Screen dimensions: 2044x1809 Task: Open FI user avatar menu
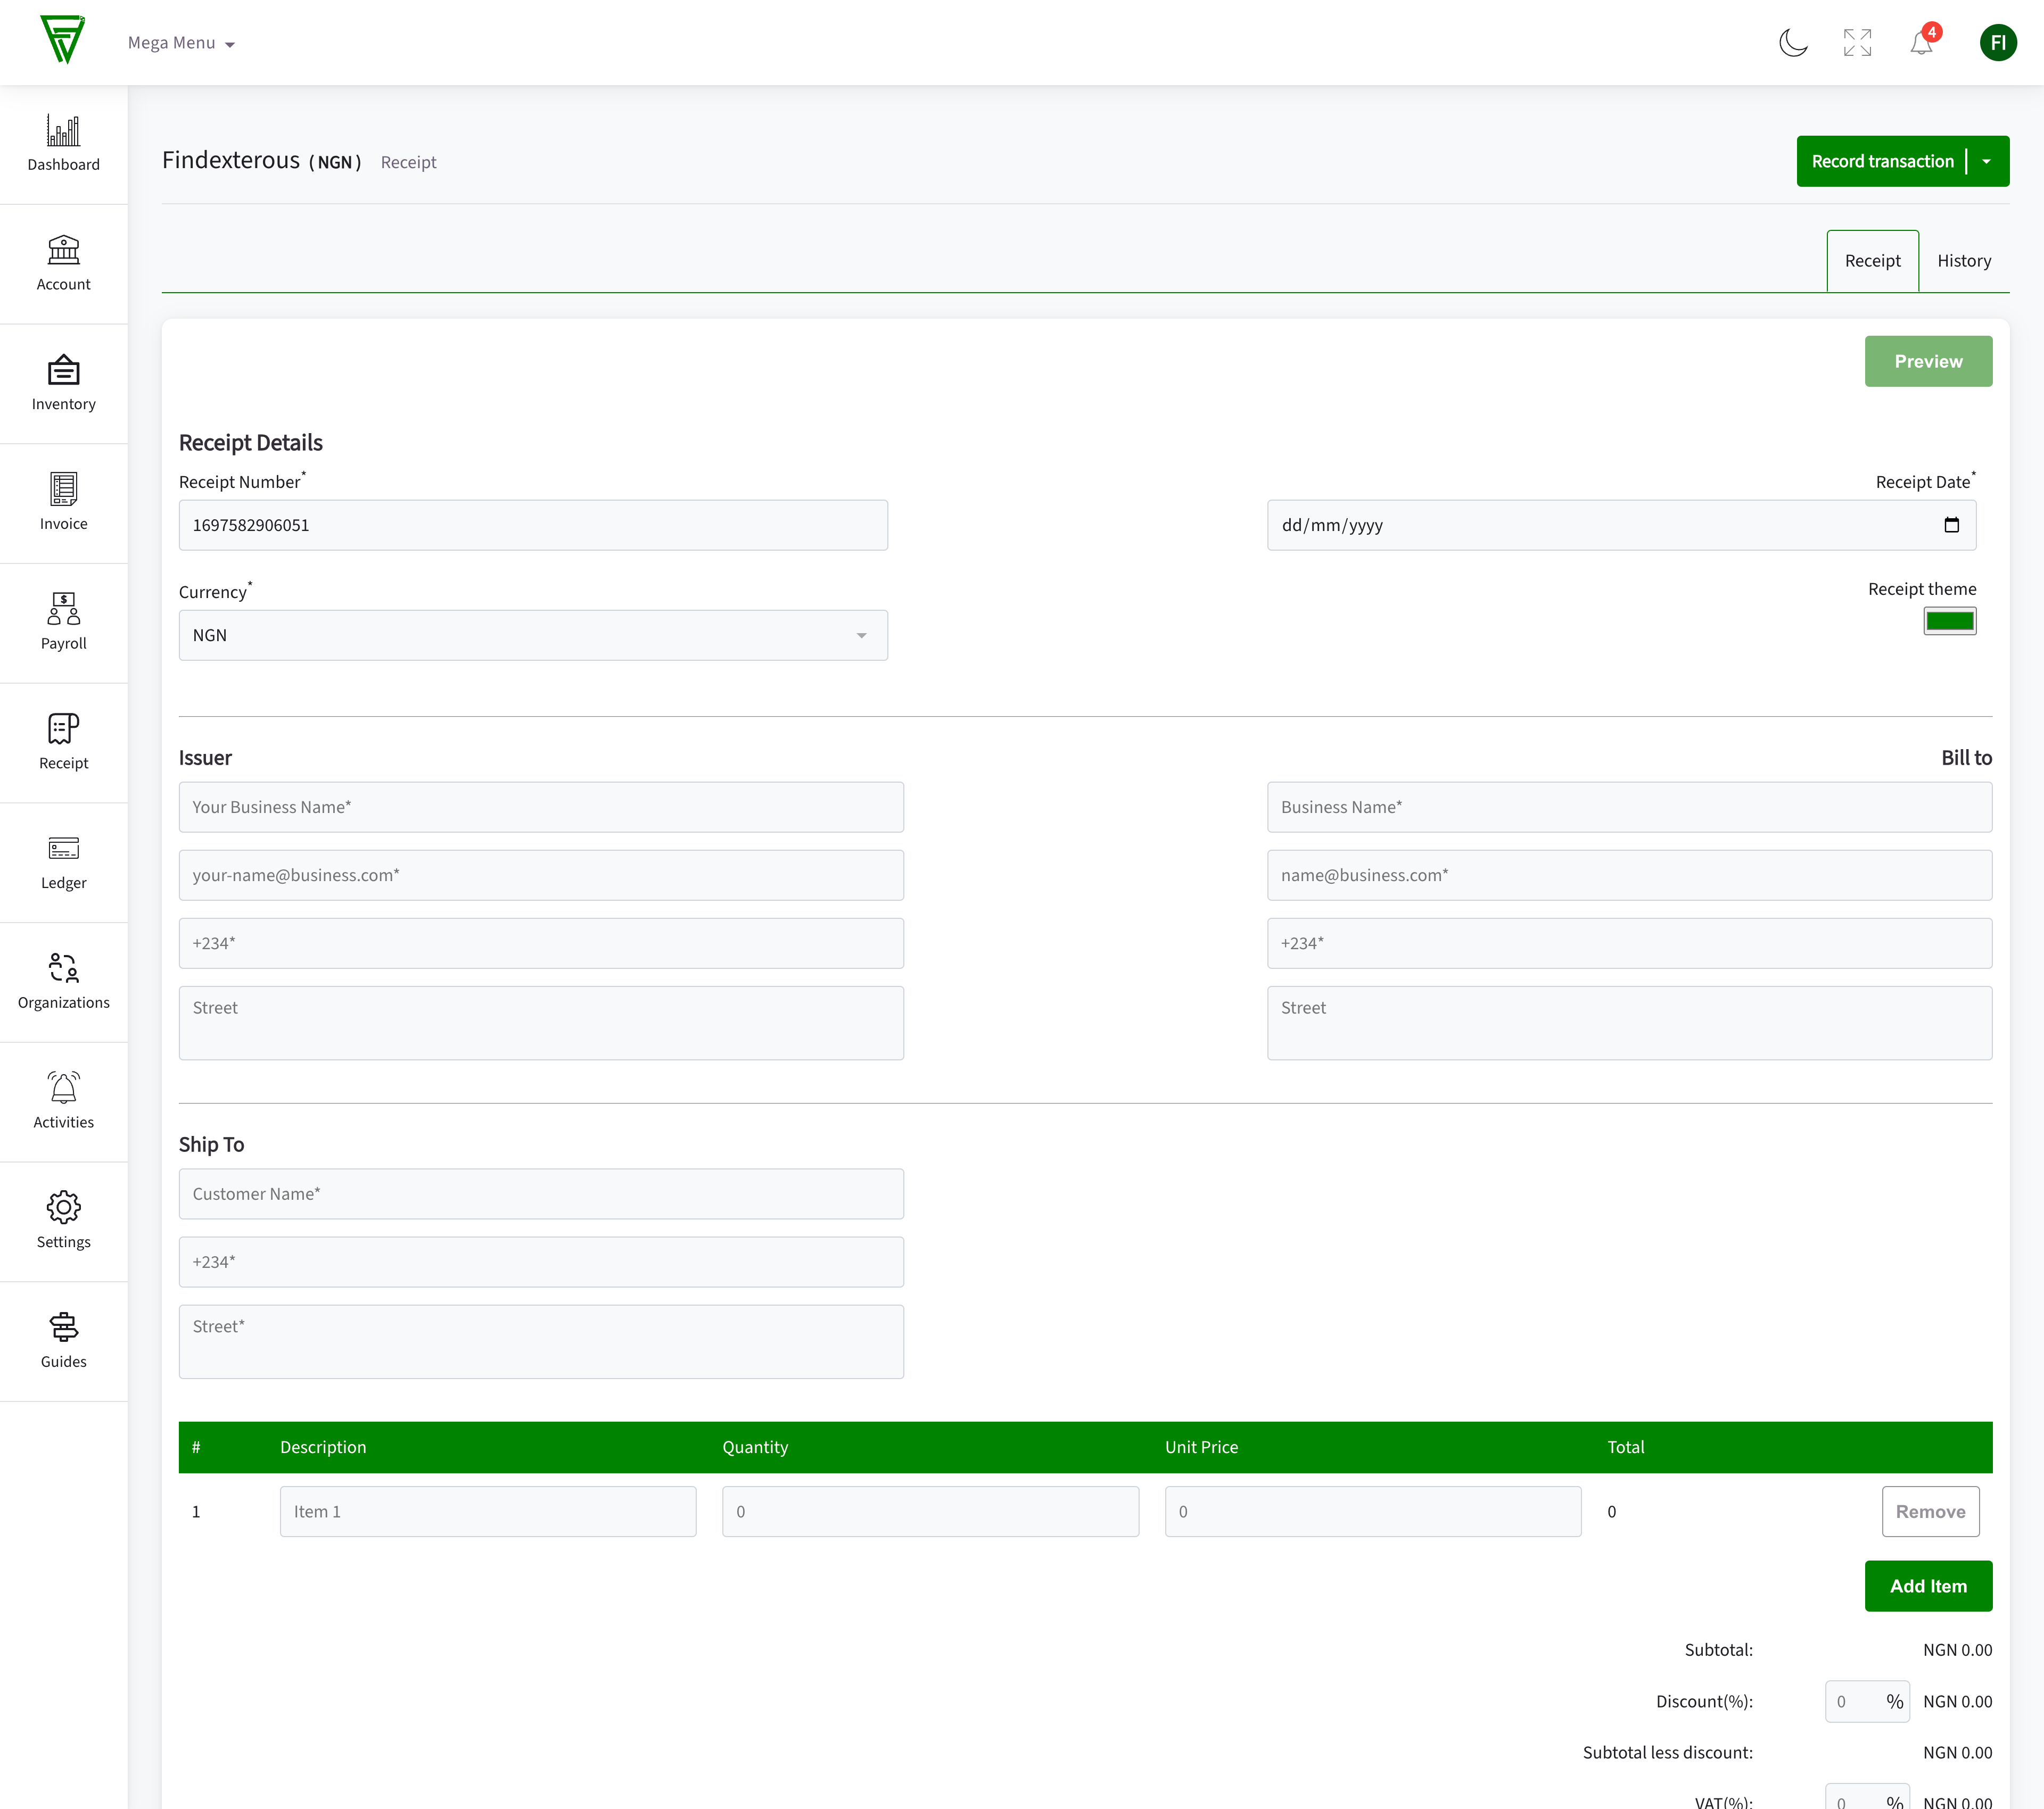pos(1998,43)
